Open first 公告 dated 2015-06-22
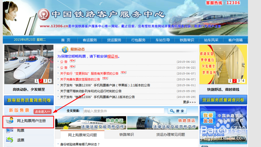The height and width of the screenshot is (147, 261). (64, 62)
